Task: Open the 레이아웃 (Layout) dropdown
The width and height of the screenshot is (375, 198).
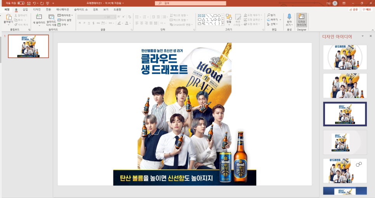Action: (x=65, y=15)
